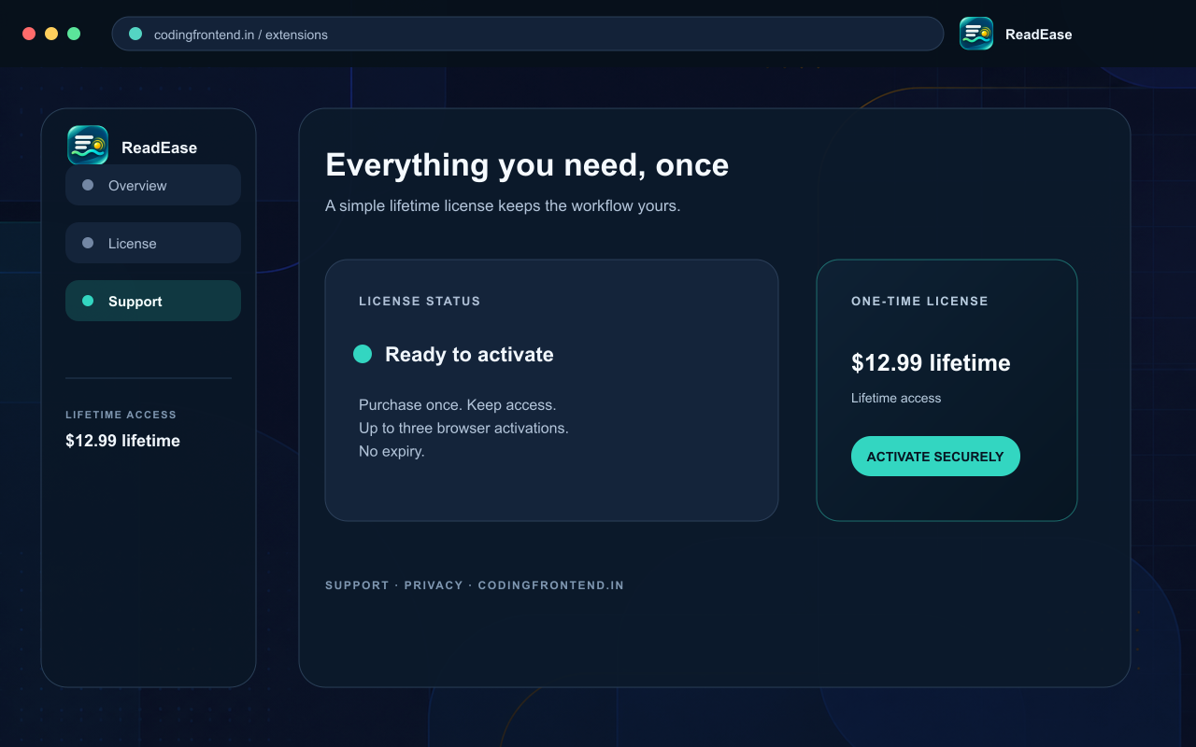
Task: Click "$12.99 lifetime" in the one-time license card
Action: coord(931,362)
